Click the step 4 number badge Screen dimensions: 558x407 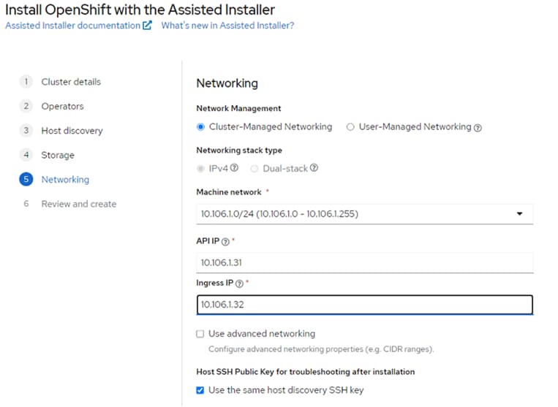pos(26,155)
